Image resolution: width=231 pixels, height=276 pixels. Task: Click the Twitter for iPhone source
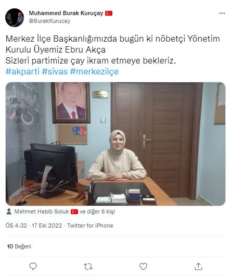tap(90, 225)
